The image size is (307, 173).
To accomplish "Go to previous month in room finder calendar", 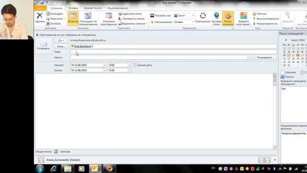I will pos(286,40).
